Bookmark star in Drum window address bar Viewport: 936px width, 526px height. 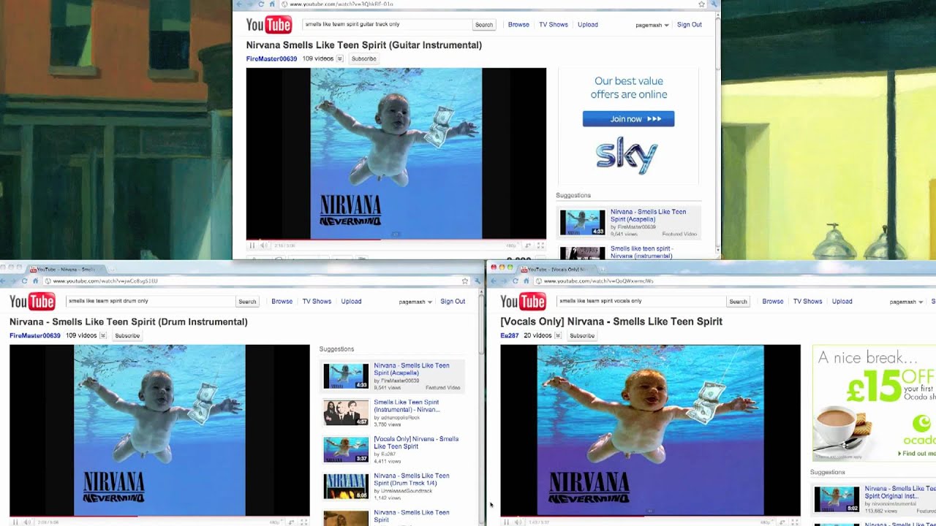pyautogui.click(x=465, y=281)
